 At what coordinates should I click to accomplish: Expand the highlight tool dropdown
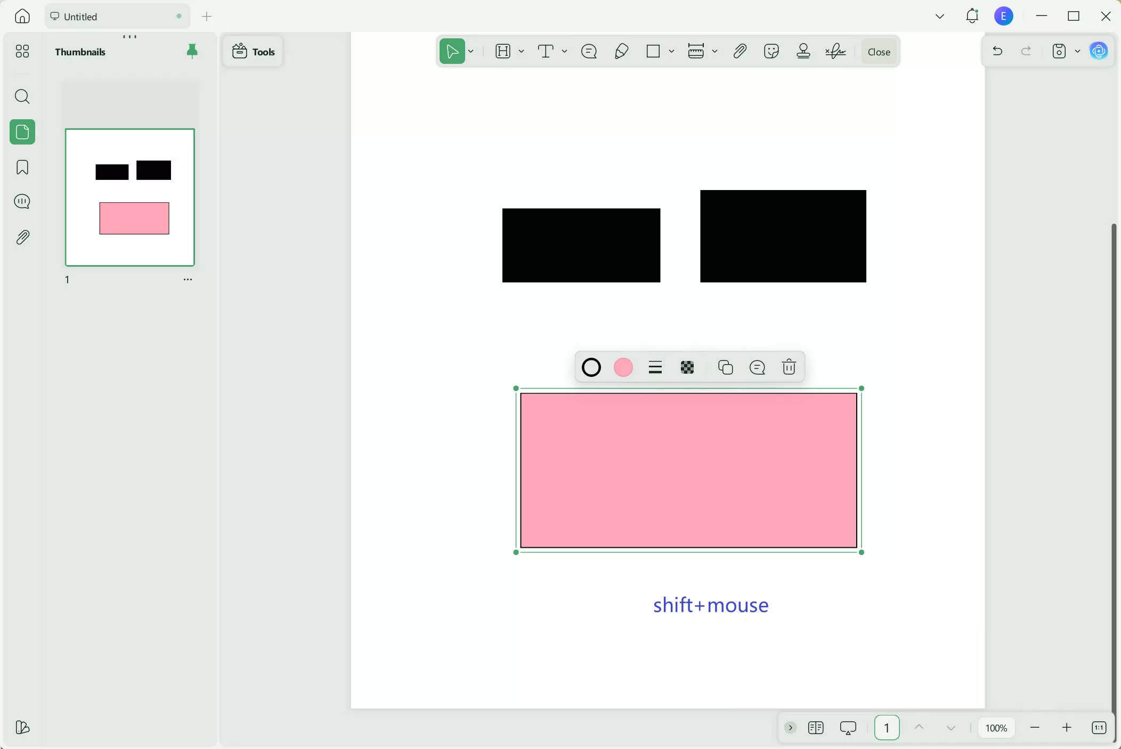coord(522,52)
